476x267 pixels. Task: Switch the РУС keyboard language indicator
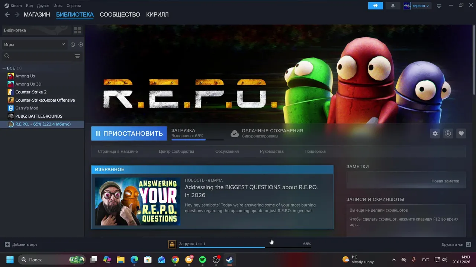click(425, 260)
